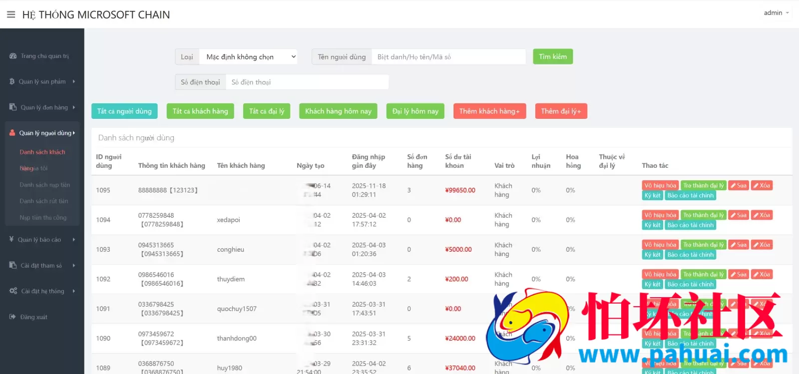This screenshot has height=374, width=799.
Task: Click Vô hiệu hóa for user 1093
Action: point(660,245)
